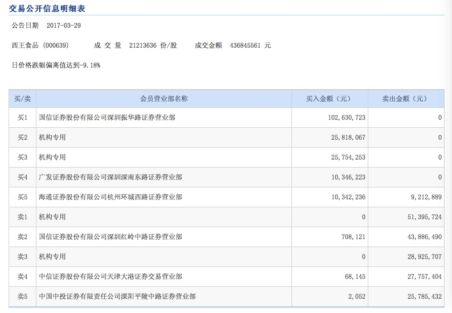Viewport: 452px width, 313px height.
Task: Click the 卖3 row label
Action: pos(22,256)
